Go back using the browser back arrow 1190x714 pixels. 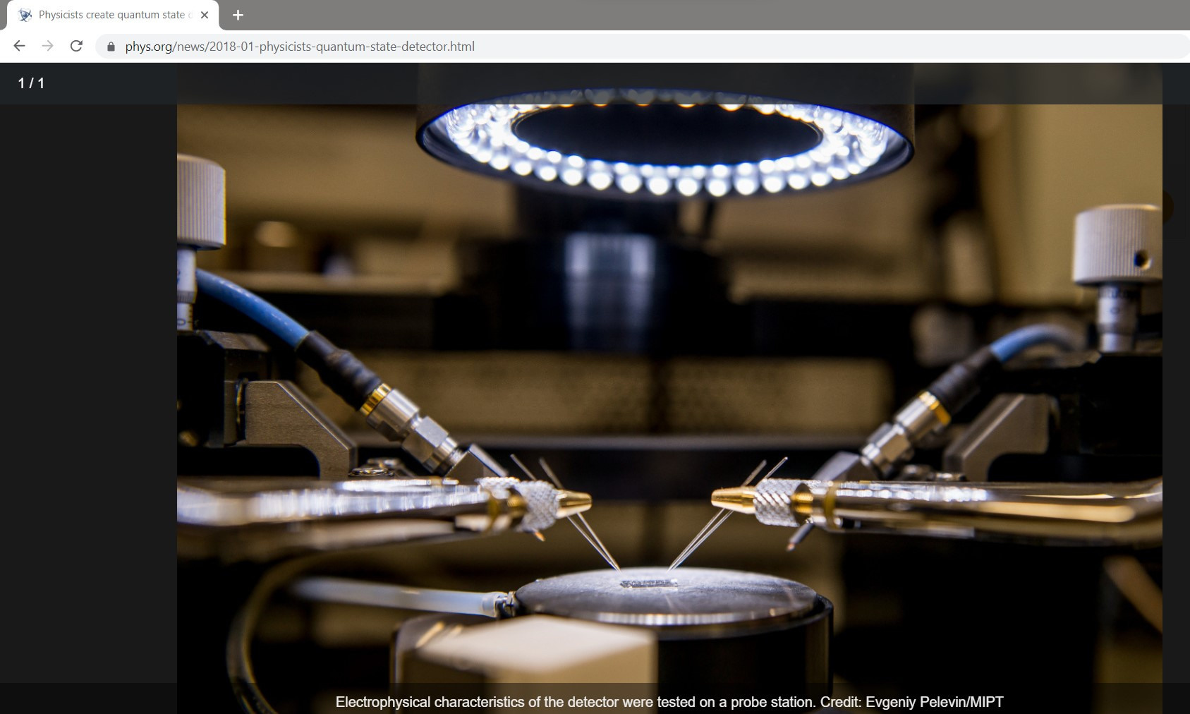tap(19, 46)
